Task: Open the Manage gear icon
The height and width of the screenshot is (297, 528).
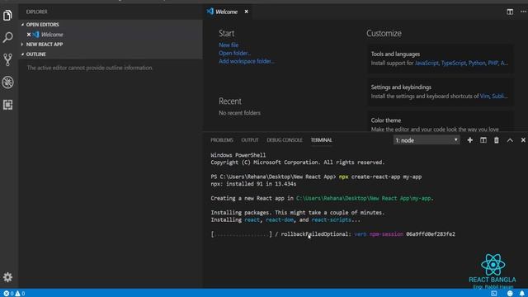Action: coord(7,277)
